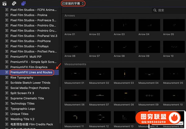
Task: Choose PremiumVFX Film Graphics in sidebar
Action: [29, 67]
